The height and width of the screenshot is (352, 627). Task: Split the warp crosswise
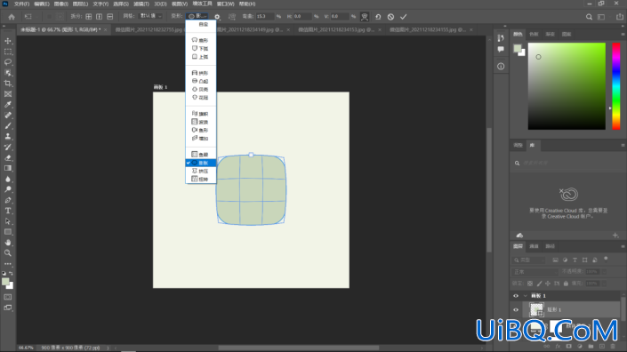tap(88, 17)
